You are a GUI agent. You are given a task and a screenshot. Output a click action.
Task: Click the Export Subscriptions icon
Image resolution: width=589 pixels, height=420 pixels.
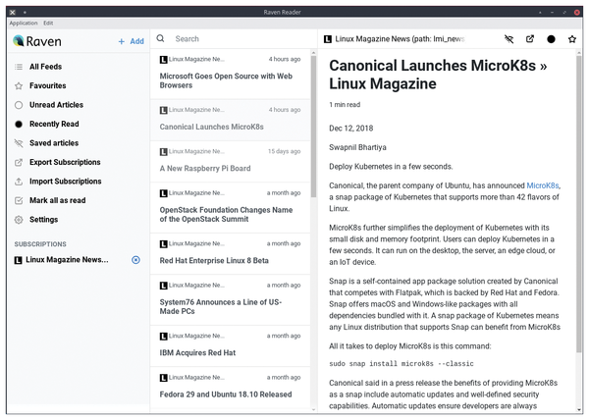(19, 163)
